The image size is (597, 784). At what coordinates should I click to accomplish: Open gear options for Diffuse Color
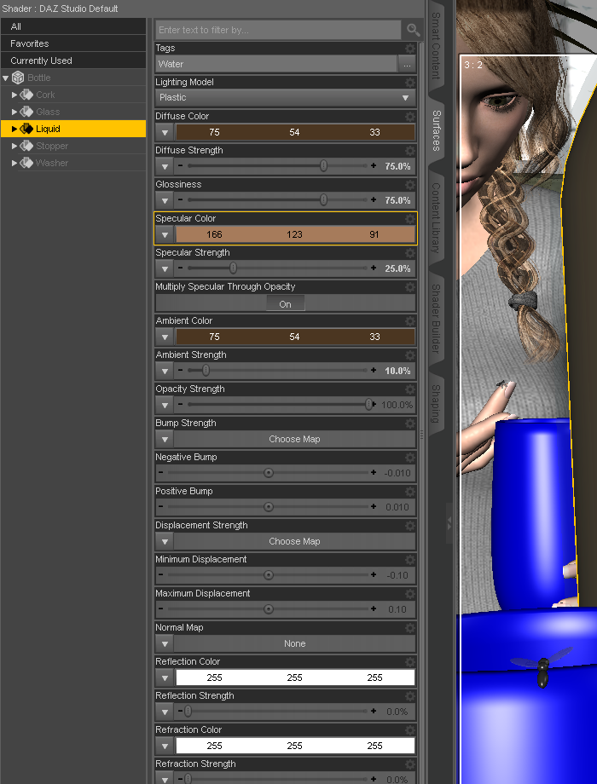[410, 117]
